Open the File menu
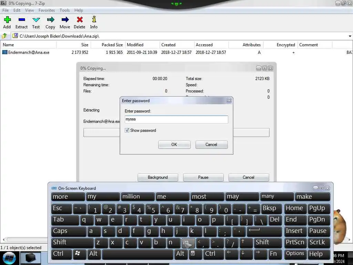The width and height of the screenshot is (353, 265). click(6, 10)
